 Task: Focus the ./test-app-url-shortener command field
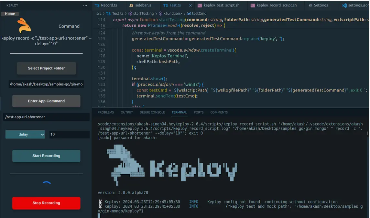tap(46, 117)
